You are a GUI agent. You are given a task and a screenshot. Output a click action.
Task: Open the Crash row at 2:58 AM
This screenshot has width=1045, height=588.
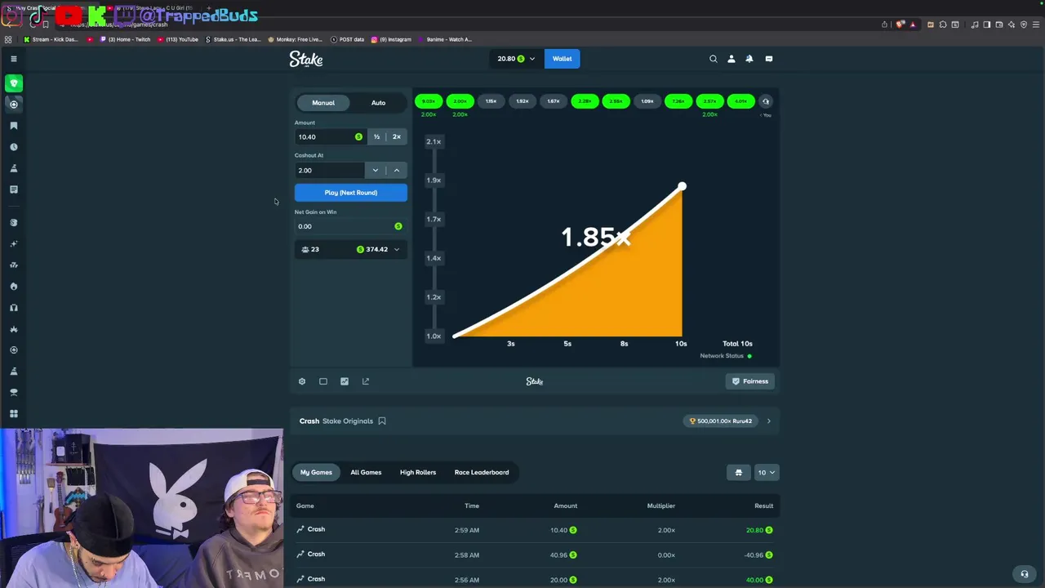[535, 555]
